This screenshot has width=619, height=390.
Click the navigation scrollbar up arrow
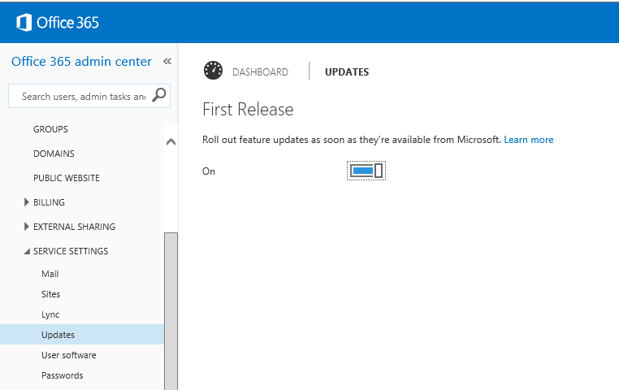tap(171, 141)
